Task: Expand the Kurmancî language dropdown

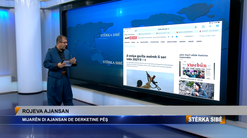Action: pos(189,36)
